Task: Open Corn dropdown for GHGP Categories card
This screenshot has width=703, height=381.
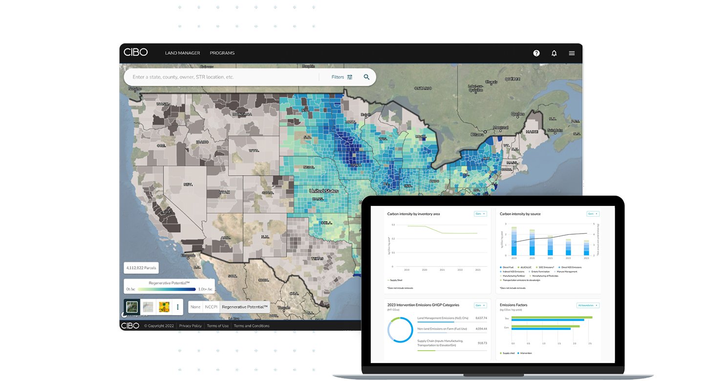Action: pos(480,305)
